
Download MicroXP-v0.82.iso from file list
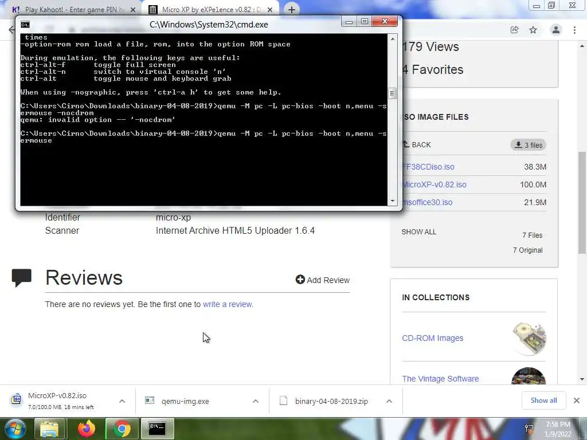click(435, 184)
